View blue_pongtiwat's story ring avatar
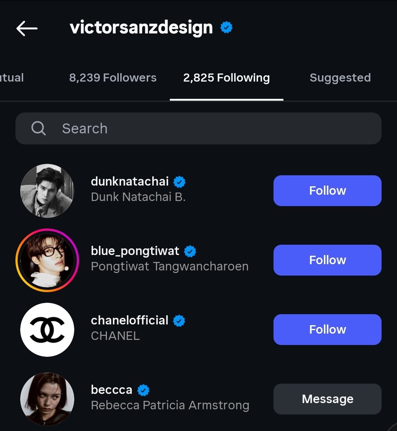This screenshot has width=397, height=431. pos(47,260)
